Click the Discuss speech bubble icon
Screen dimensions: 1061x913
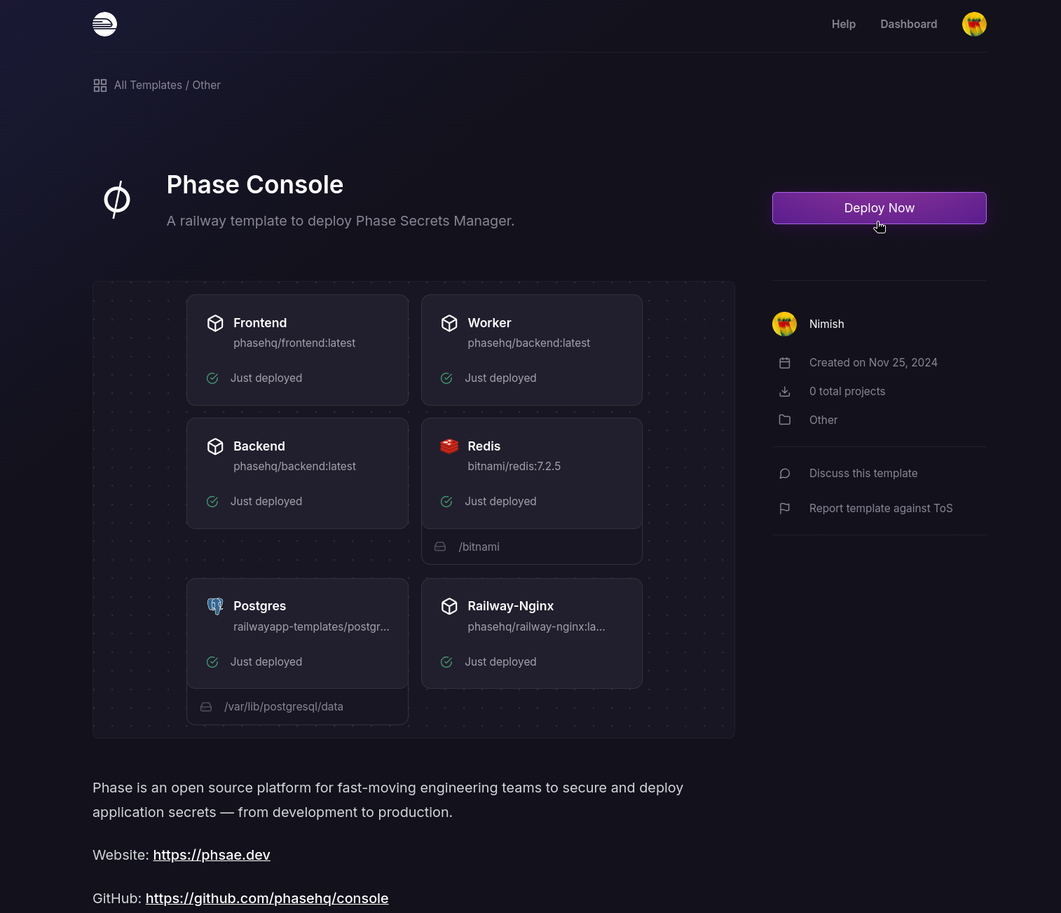[x=785, y=474]
